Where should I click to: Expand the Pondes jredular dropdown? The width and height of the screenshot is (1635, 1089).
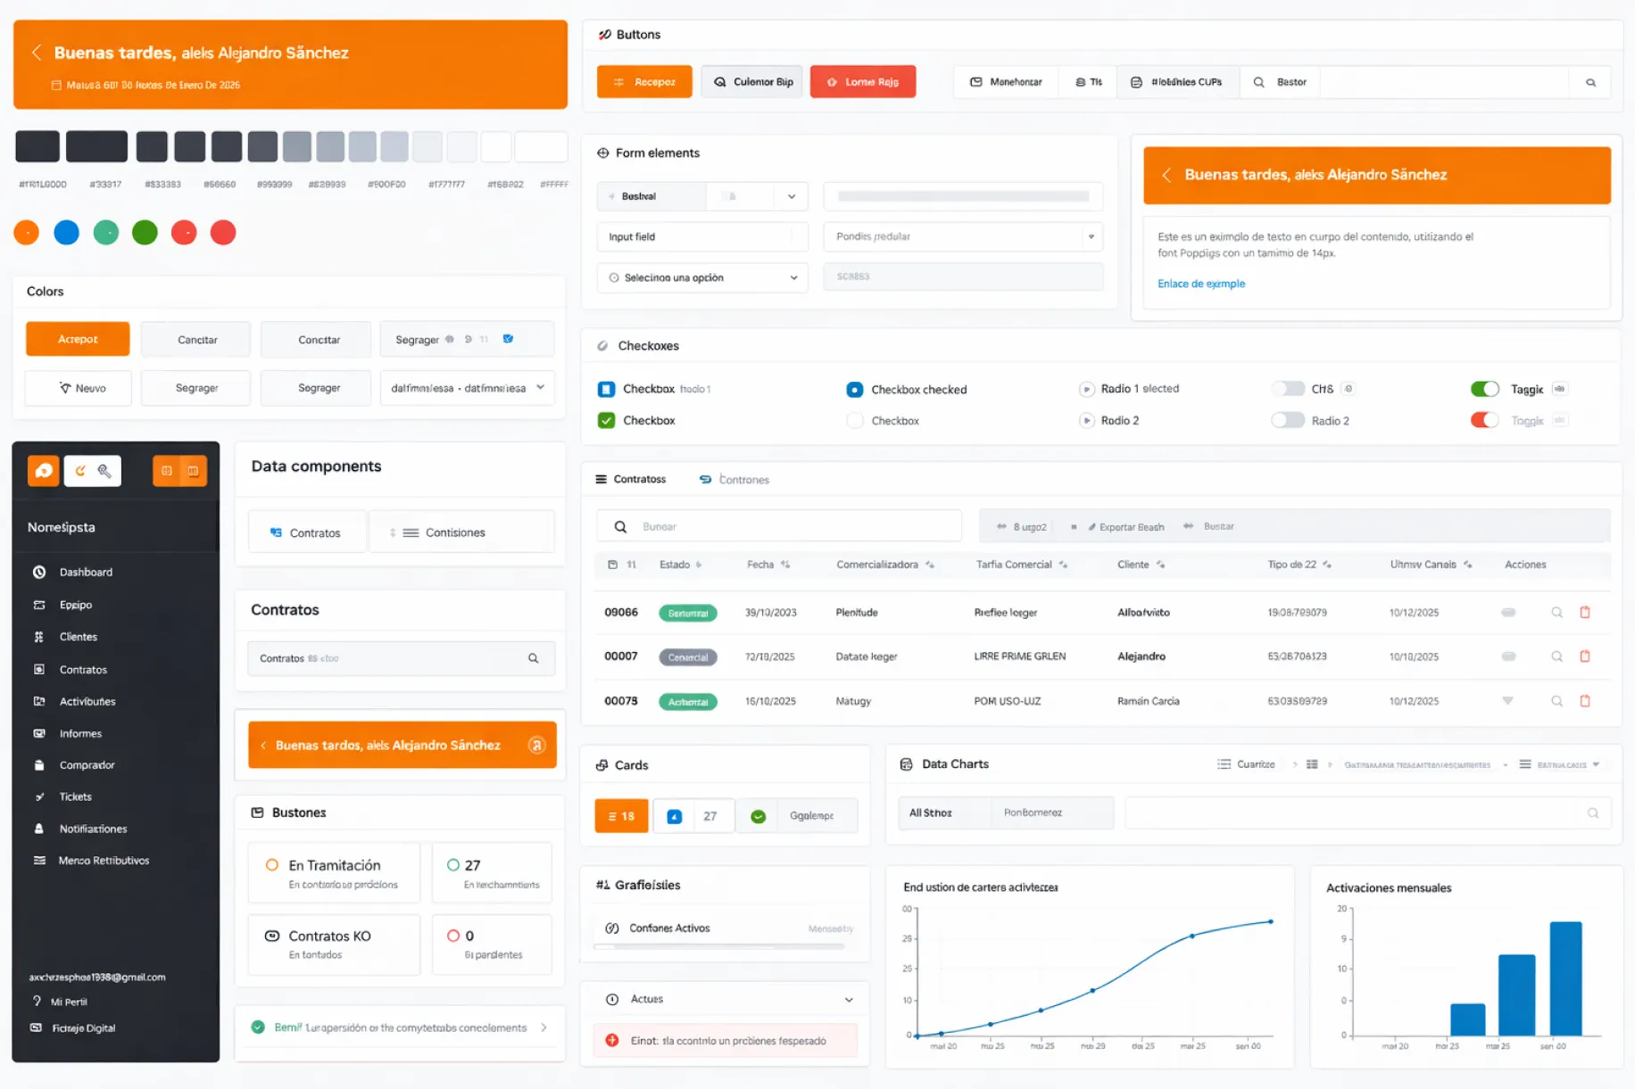[963, 236]
